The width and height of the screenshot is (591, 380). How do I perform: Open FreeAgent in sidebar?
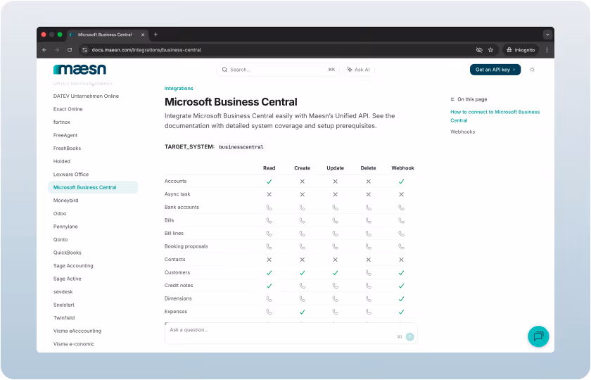[65, 135]
